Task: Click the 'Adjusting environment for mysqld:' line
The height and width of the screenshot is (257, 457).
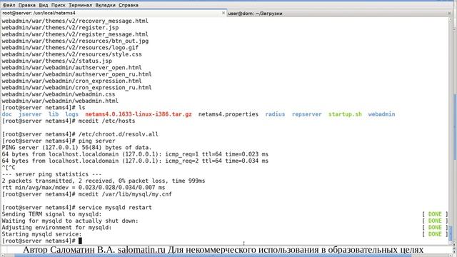Action: point(57,228)
